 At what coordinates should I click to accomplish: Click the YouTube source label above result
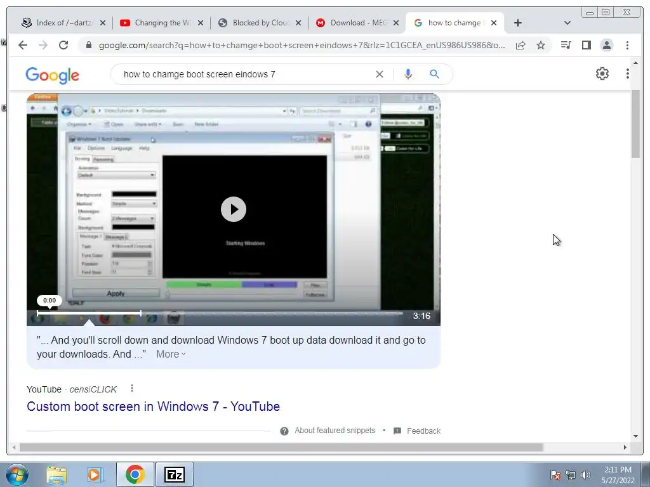tap(44, 389)
